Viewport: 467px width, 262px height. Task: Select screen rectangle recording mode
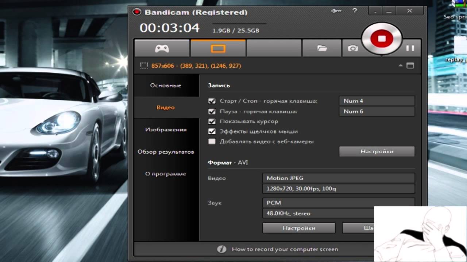(x=218, y=48)
